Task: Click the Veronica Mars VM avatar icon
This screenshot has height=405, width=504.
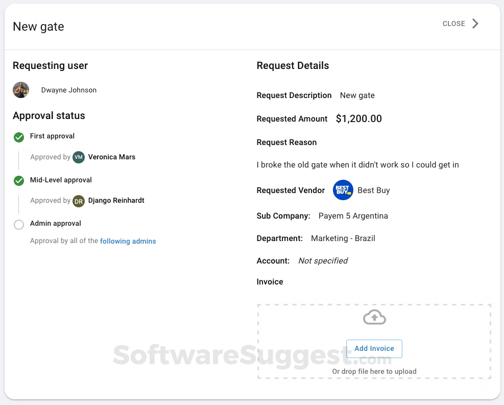Action: 79,157
